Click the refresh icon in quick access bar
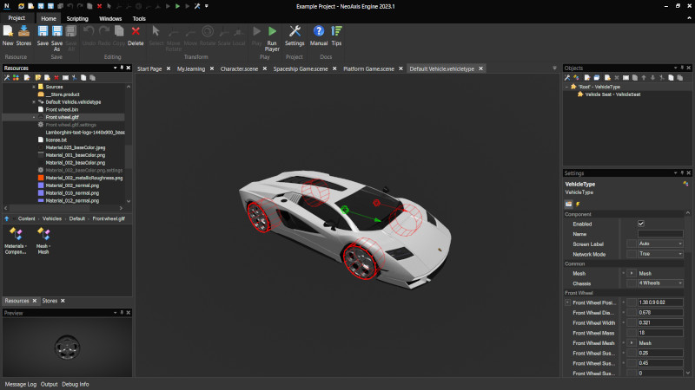695x390 pixels. tap(21, 6)
